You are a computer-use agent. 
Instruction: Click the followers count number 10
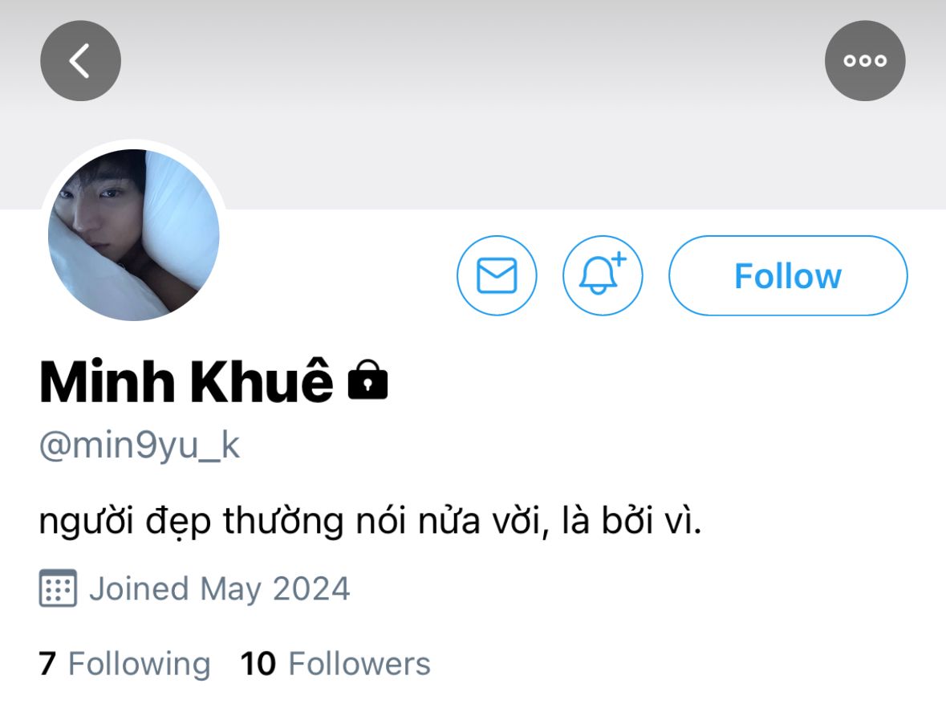pos(258,664)
